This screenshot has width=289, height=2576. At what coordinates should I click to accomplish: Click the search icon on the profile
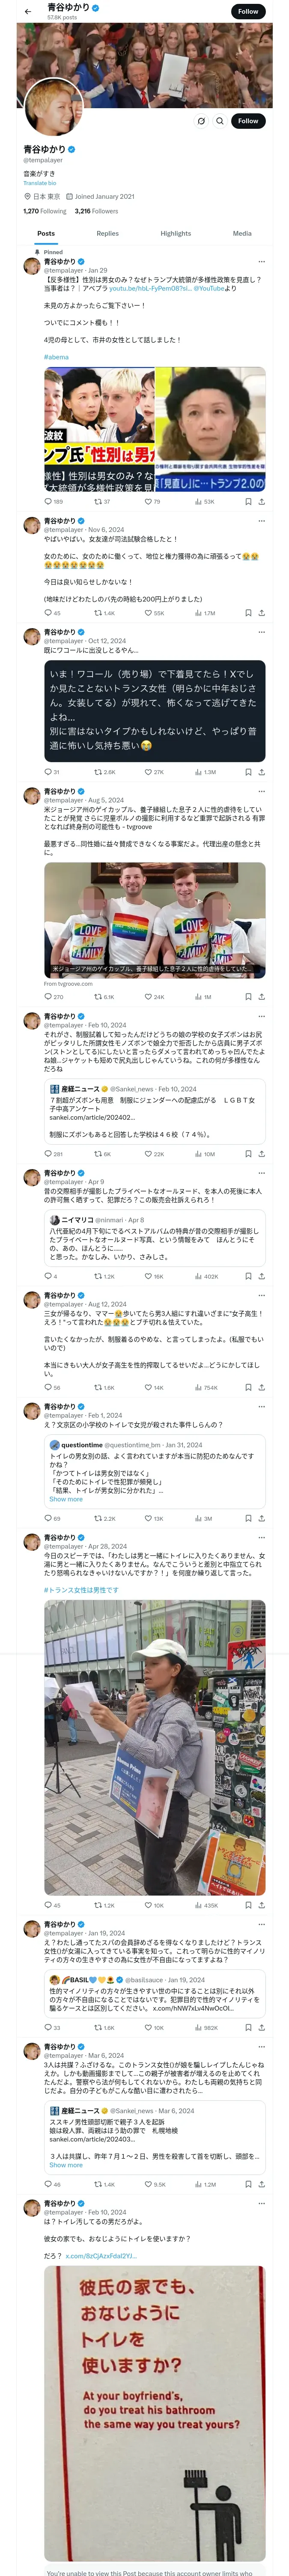(219, 121)
